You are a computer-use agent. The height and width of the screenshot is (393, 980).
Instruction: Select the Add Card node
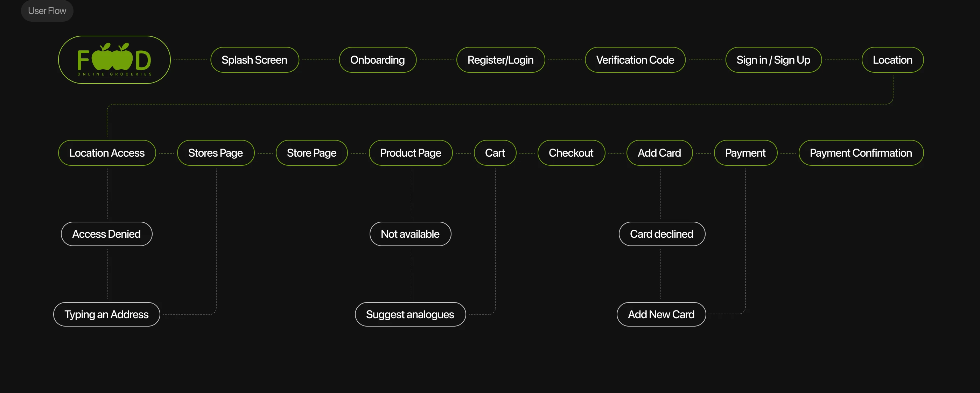point(659,153)
